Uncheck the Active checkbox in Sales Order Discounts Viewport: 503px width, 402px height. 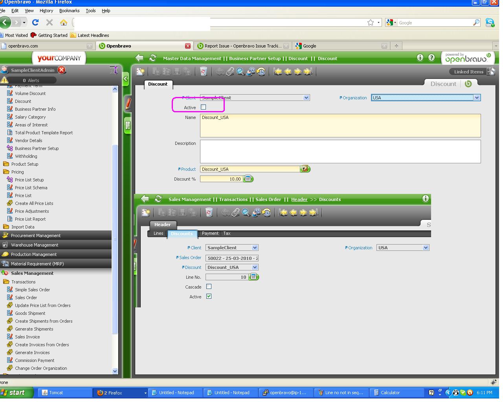click(209, 296)
